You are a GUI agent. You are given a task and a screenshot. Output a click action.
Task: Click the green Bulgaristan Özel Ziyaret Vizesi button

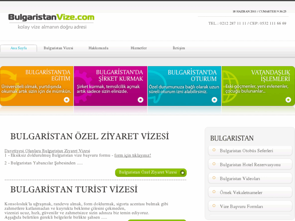click(x=151, y=172)
